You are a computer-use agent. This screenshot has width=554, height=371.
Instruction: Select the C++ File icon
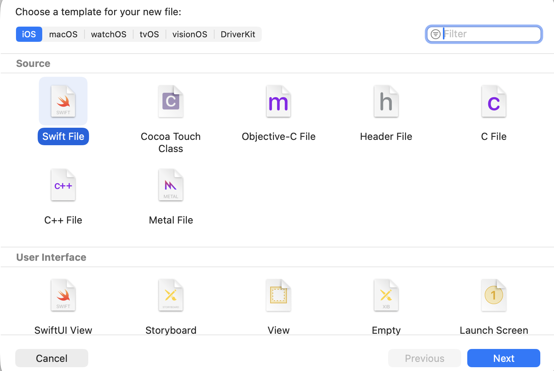pyautogui.click(x=63, y=185)
